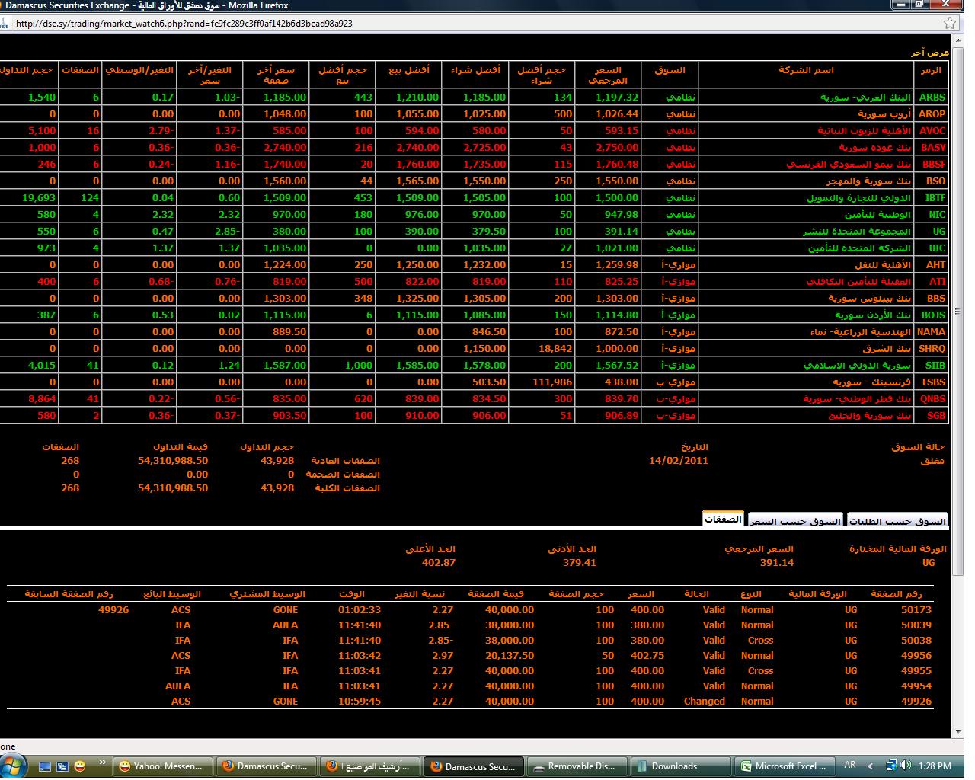Select the NAMA symbol
Screen dimensions: 975x780
[x=931, y=332]
